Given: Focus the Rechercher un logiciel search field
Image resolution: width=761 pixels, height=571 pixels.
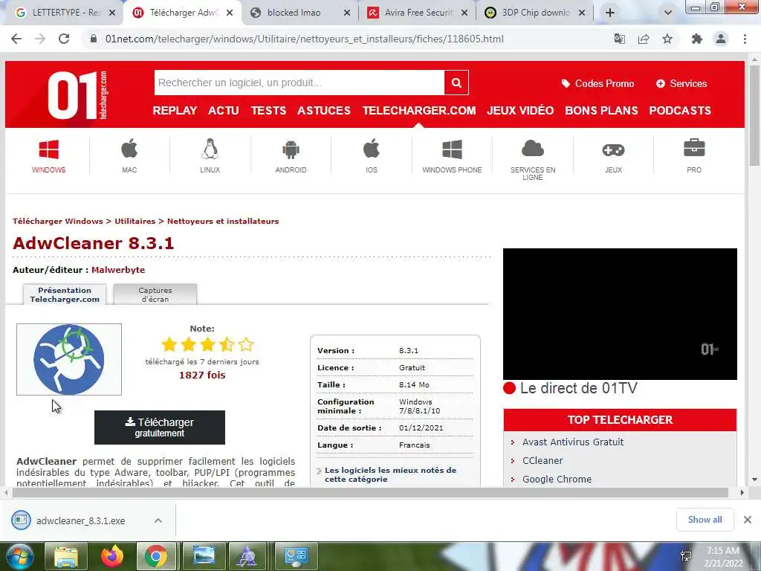Looking at the screenshot, I should [299, 83].
